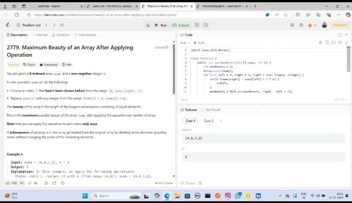The image size is (352, 203).
Task: Select the Test Result tab
Action: tap(211, 110)
